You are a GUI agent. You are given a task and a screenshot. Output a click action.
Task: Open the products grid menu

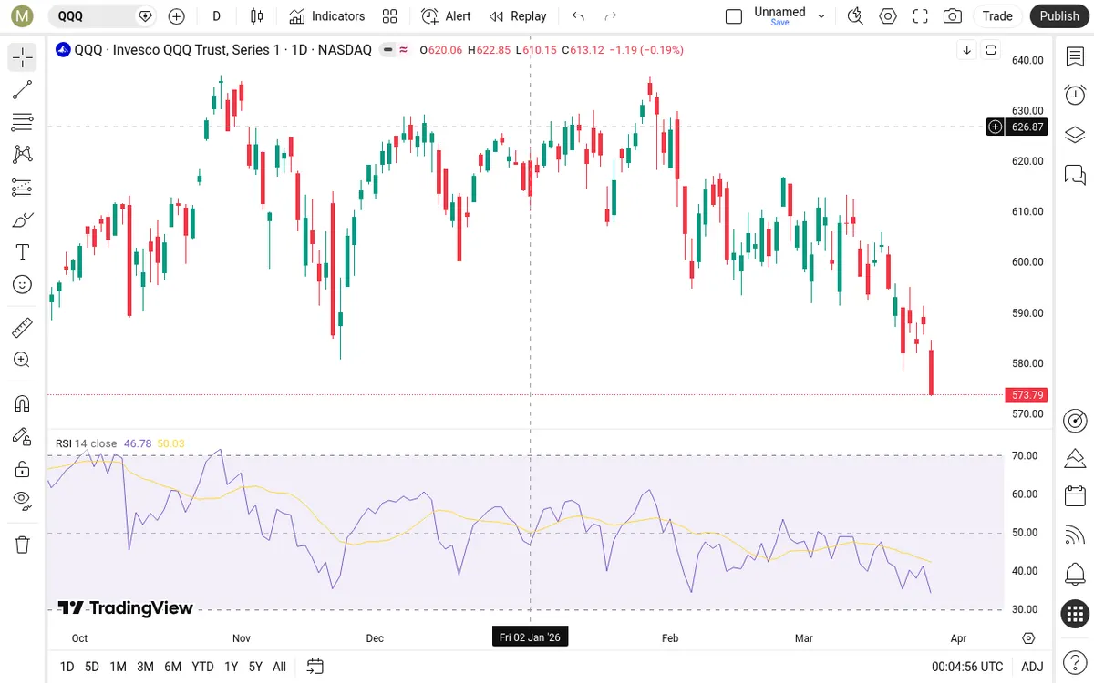[1075, 614]
